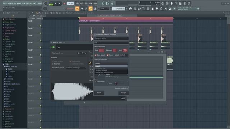Open the plugin picker plug icon
Screen dimensions: 230x129
157,9
